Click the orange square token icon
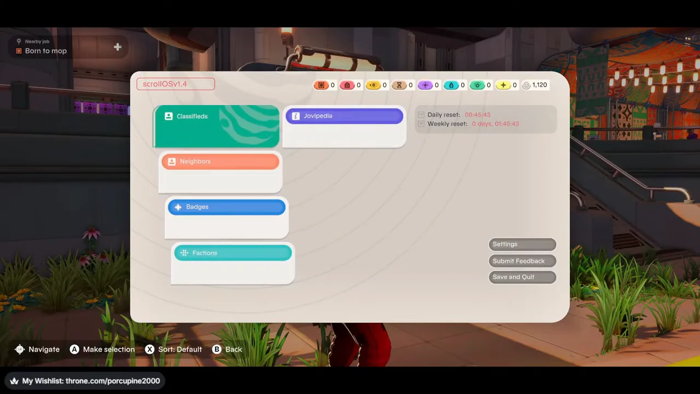Screen dimensions: 700x394 (321, 85)
